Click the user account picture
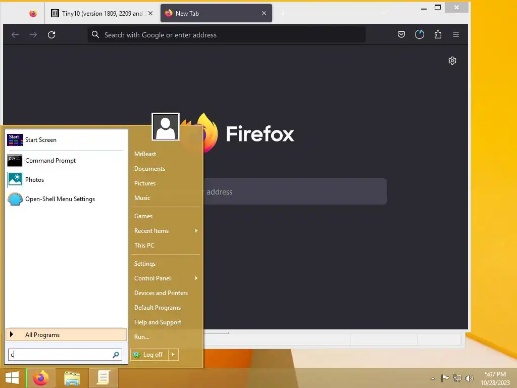This screenshot has width=517, height=388. tap(166, 127)
